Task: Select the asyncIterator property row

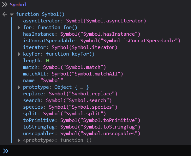Action: (84, 21)
